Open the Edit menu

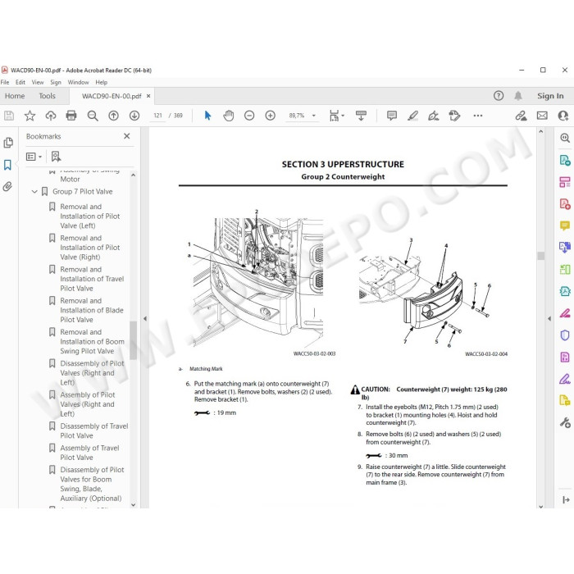point(20,82)
